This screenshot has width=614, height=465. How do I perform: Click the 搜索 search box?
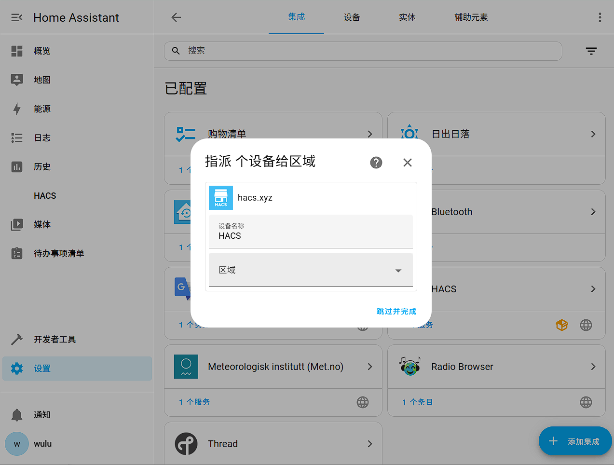point(363,51)
